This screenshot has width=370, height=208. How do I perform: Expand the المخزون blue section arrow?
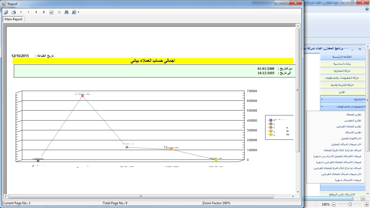coord(322,99)
